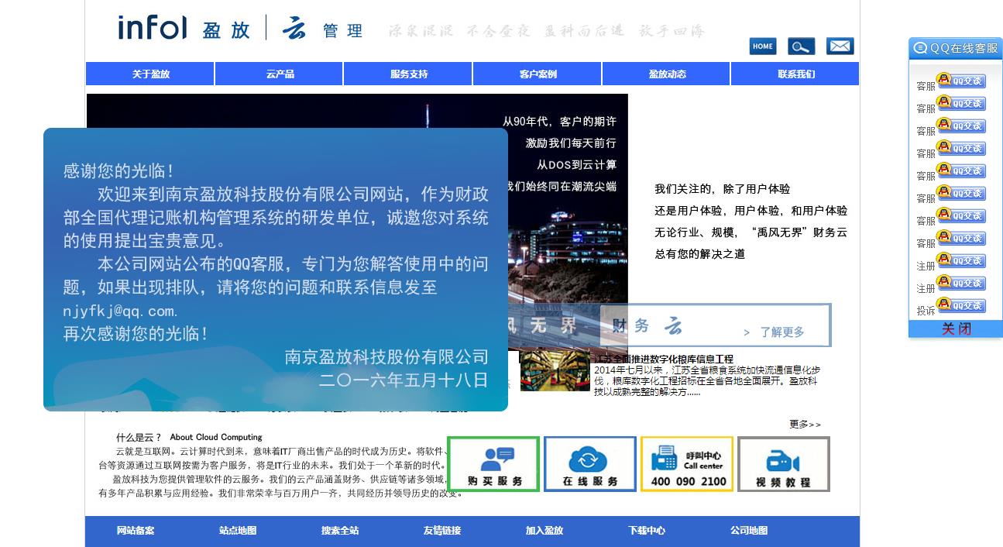The image size is (1003, 547).
Task: Click the njyfkj@qq.com email text in the popup
Action: (x=121, y=311)
